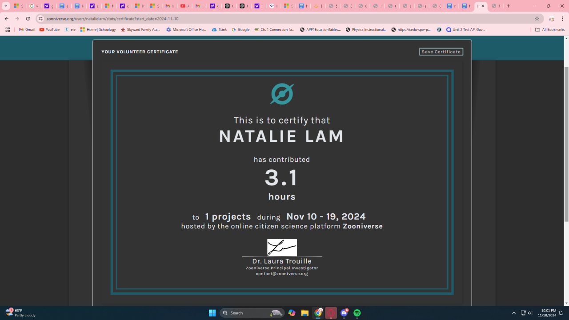Open the weather widget showing 63°F
The height and width of the screenshot is (320, 569).
[x=20, y=313]
